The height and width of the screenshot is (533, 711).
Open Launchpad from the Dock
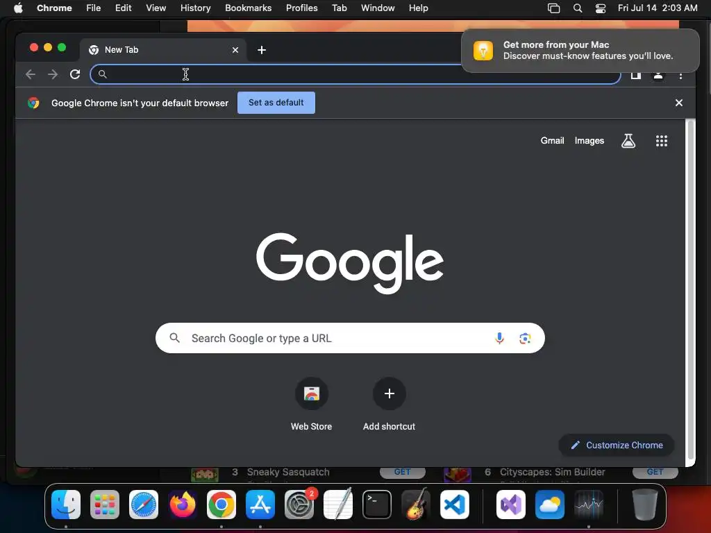tap(105, 505)
